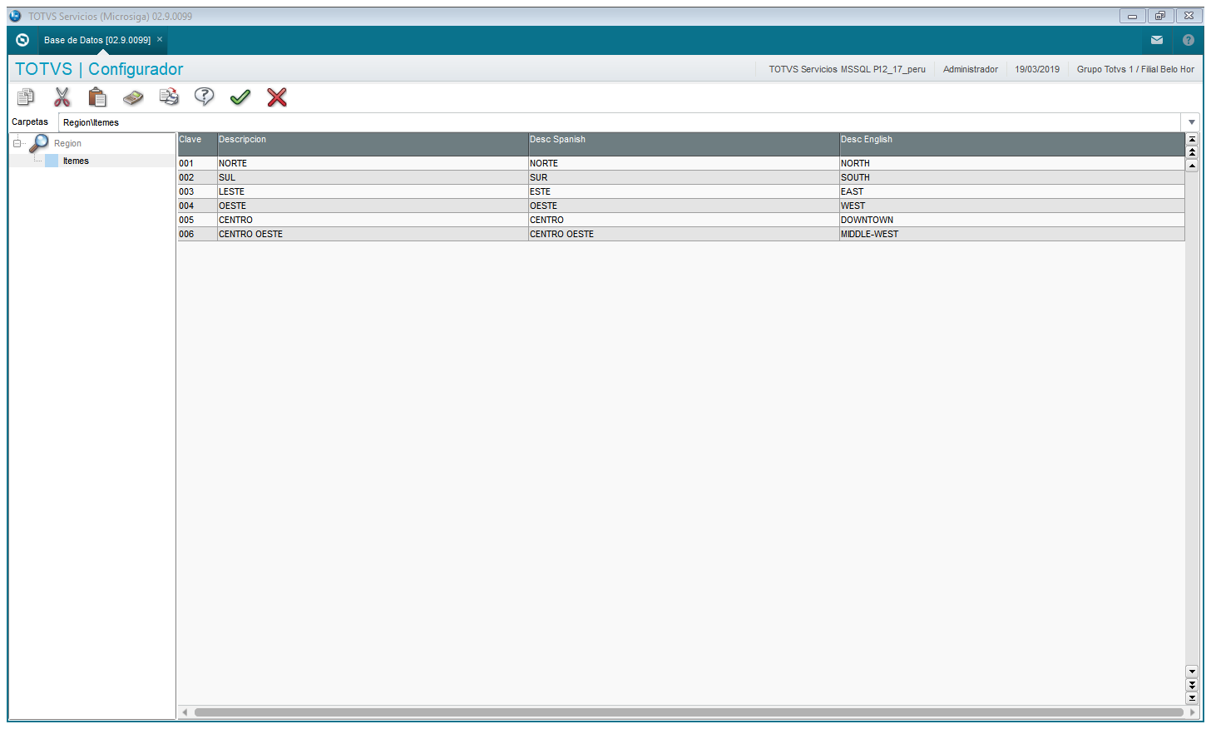Select Itemes in the folder tree
Screen dimensions: 1211x729
point(76,161)
